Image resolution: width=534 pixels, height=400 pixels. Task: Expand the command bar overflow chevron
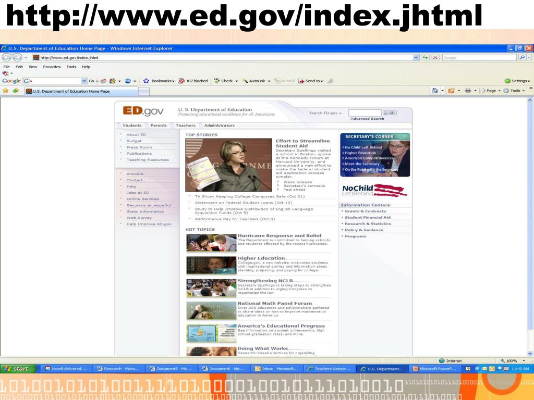pos(530,88)
